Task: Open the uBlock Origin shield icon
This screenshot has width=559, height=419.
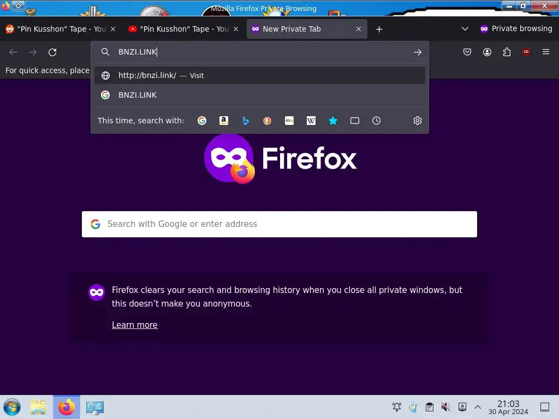Action: tap(526, 52)
